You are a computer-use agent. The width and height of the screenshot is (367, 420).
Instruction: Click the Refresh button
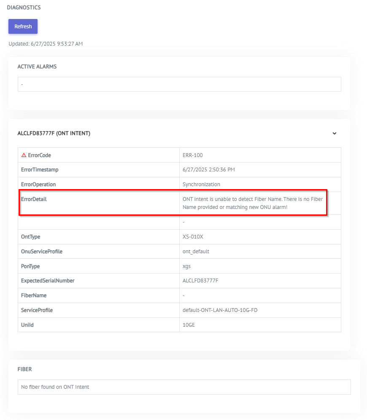click(23, 26)
